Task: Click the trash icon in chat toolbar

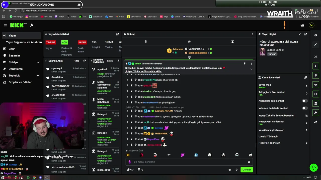Action: click(146, 41)
